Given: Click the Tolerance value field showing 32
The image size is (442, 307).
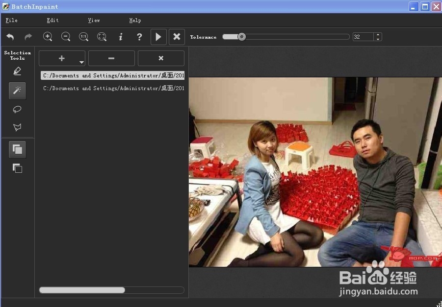Looking at the screenshot, I should pos(363,37).
